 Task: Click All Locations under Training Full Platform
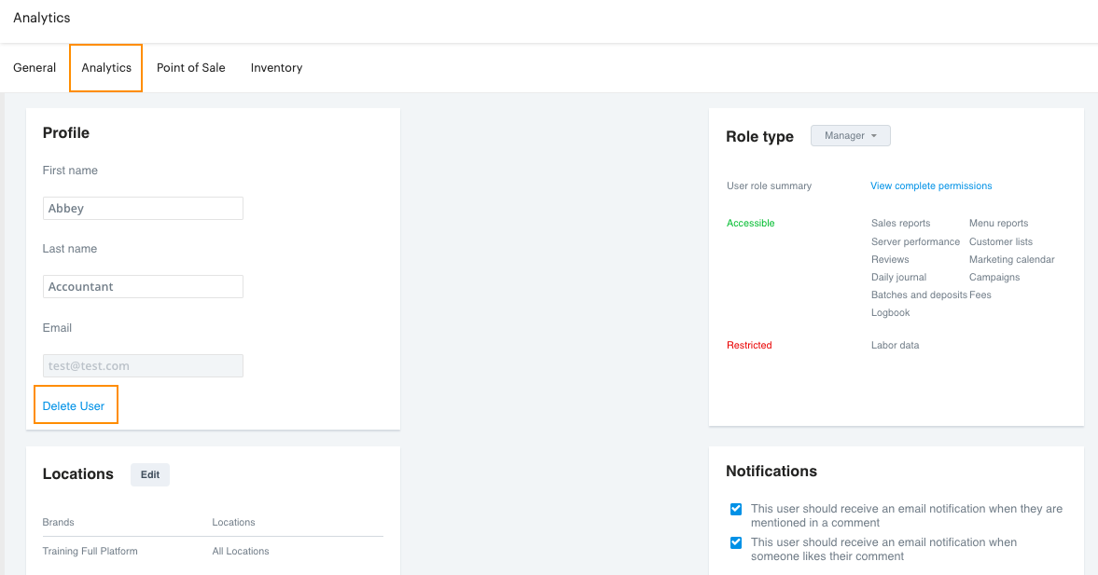pyautogui.click(x=240, y=551)
